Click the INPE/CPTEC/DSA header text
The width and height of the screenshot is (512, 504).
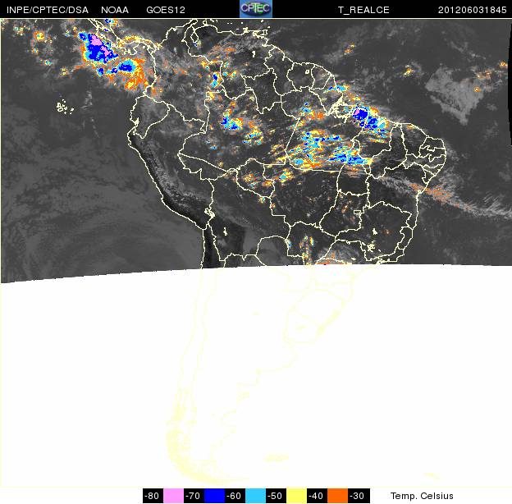pos(48,10)
